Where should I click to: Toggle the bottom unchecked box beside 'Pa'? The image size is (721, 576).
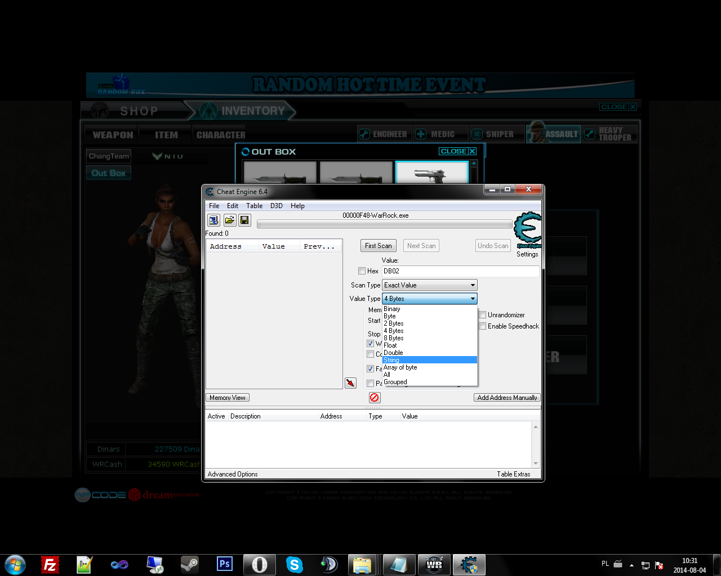pyautogui.click(x=371, y=384)
